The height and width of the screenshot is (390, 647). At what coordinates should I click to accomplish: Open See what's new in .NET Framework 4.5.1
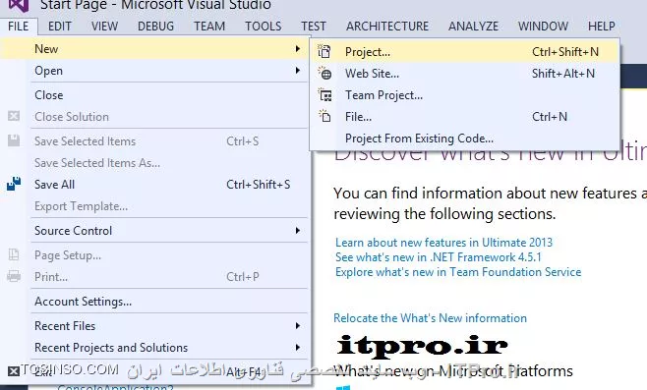tap(439, 257)
